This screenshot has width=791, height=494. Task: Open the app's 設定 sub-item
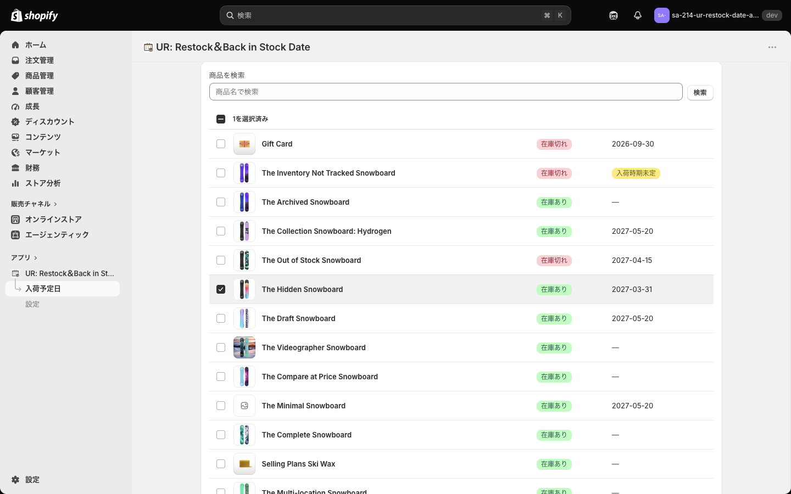click(32, 304)
